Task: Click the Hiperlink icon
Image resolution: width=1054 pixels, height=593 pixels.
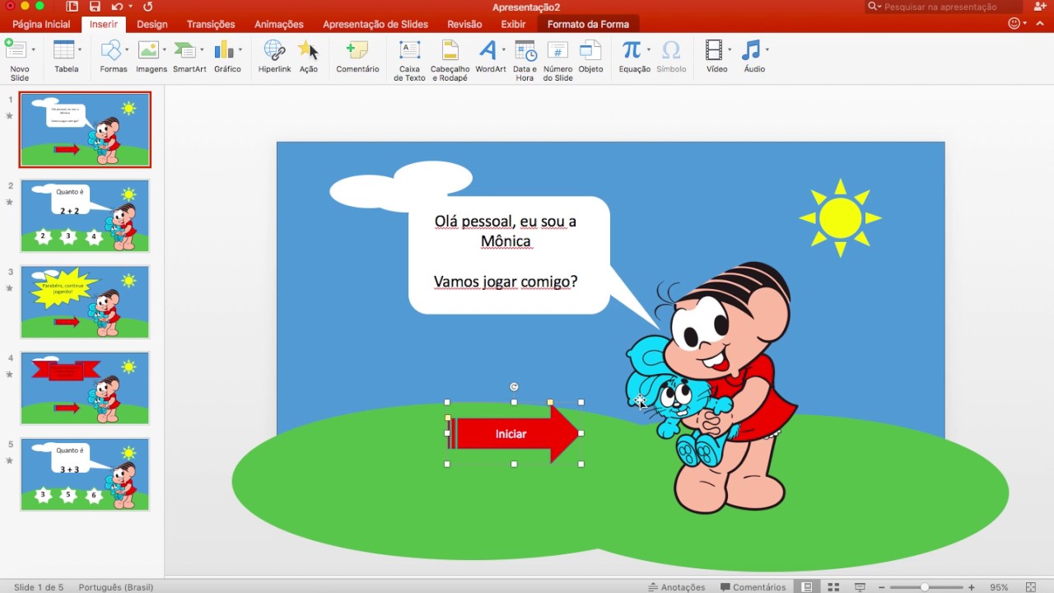Action: [274, 49]
